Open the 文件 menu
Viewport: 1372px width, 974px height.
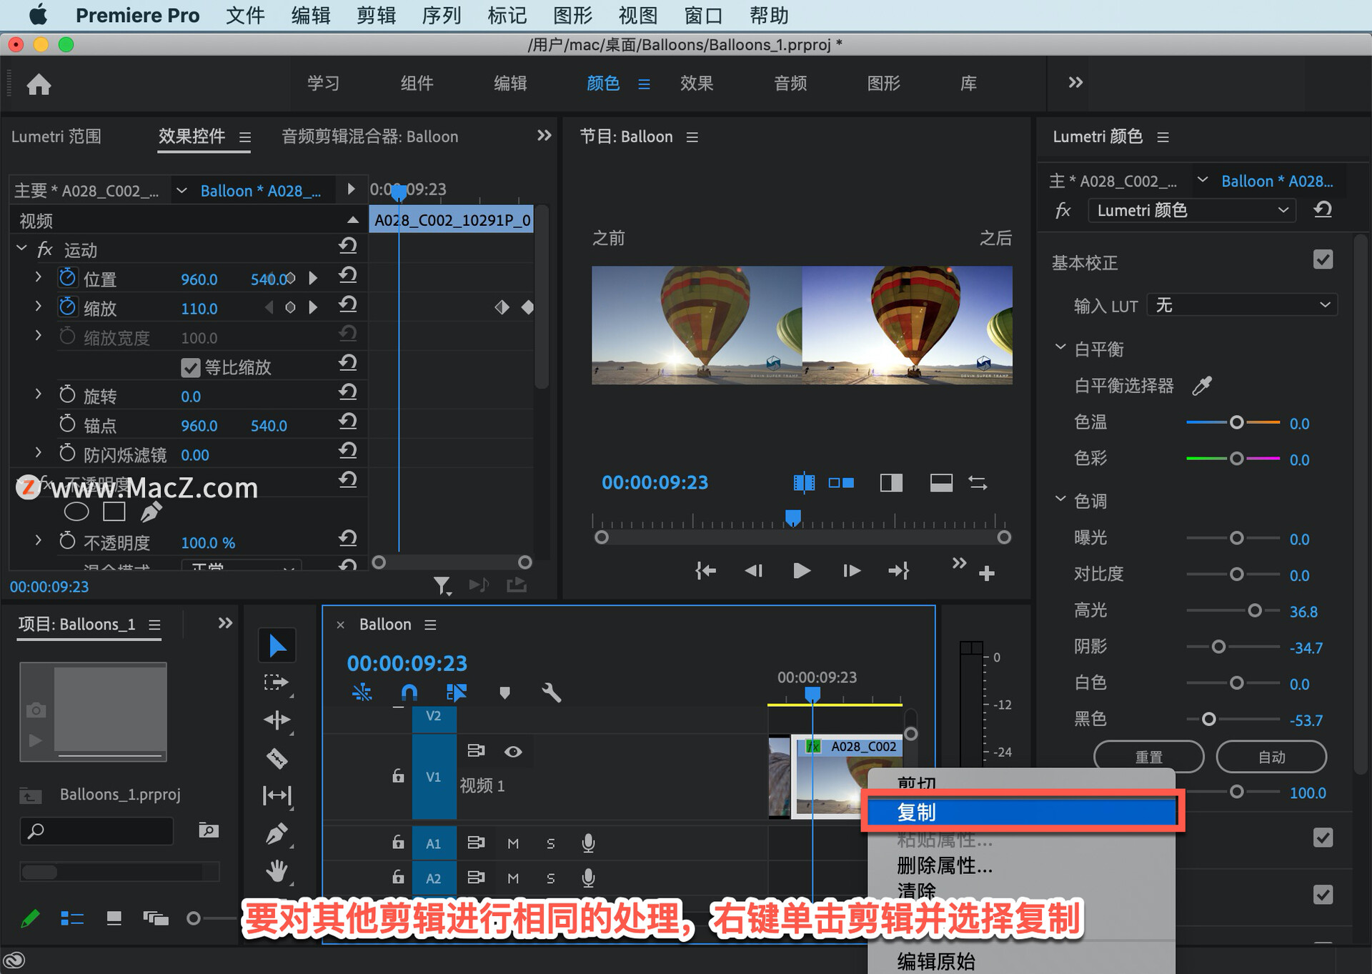(245, 15)
